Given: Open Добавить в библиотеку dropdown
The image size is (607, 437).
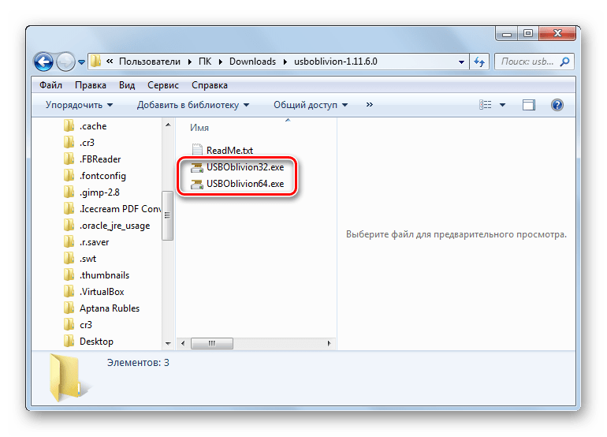Looking at the screenshot, I should point(193,105).
